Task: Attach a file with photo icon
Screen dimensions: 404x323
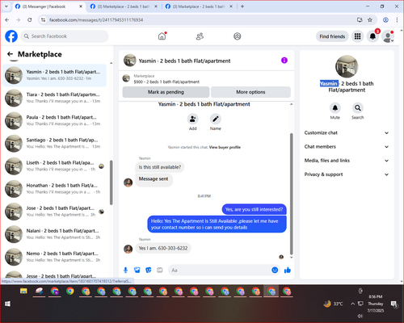Action: click(137, 270)
